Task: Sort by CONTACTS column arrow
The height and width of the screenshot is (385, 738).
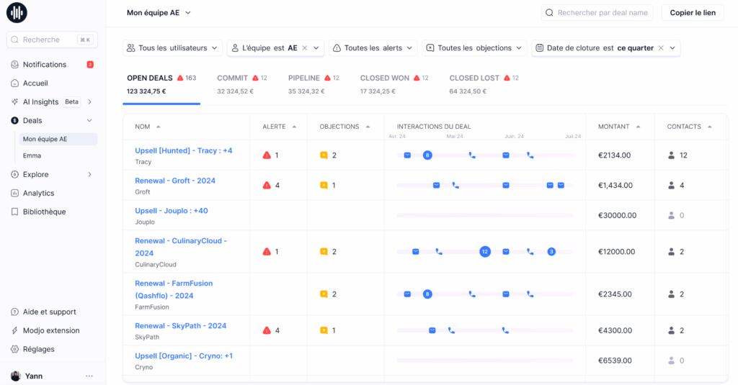Action: click(709, 127)
